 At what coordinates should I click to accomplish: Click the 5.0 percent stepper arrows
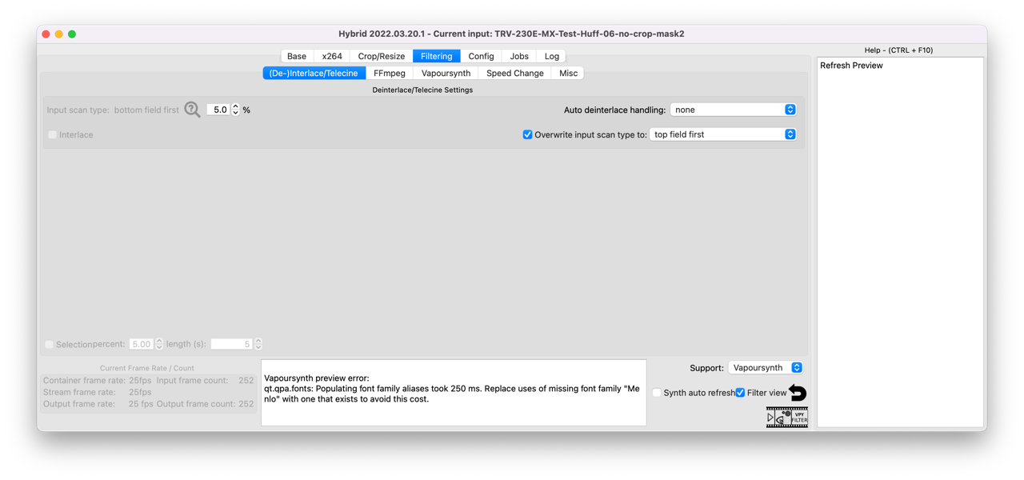point(235,110)
